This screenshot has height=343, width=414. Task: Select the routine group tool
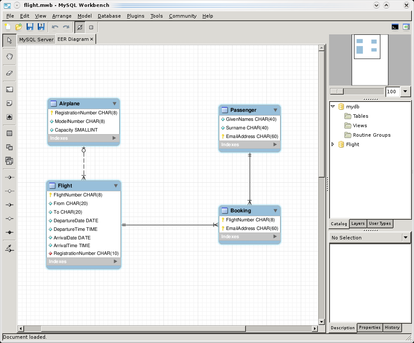(x=9, y=161)
